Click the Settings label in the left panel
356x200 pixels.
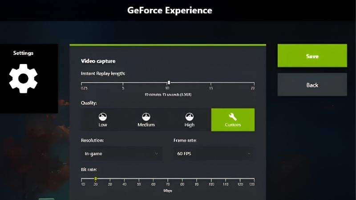tap(23, 53)
